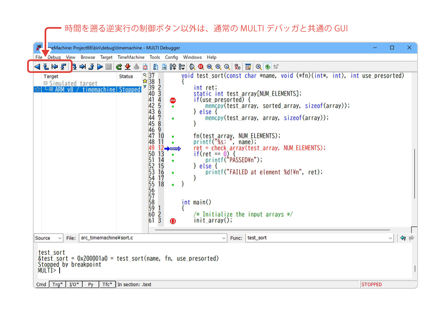This screenshot has width=446, height=313.
Task: Click the magnifier U view icon
Action: (227, 66)
